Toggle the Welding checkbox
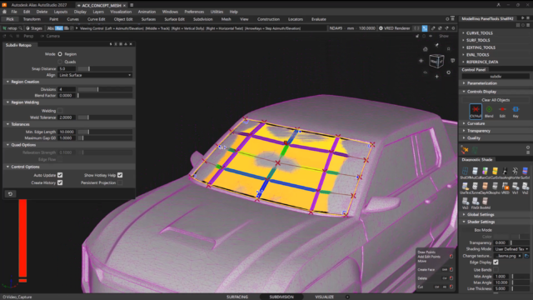 [60, 111]
